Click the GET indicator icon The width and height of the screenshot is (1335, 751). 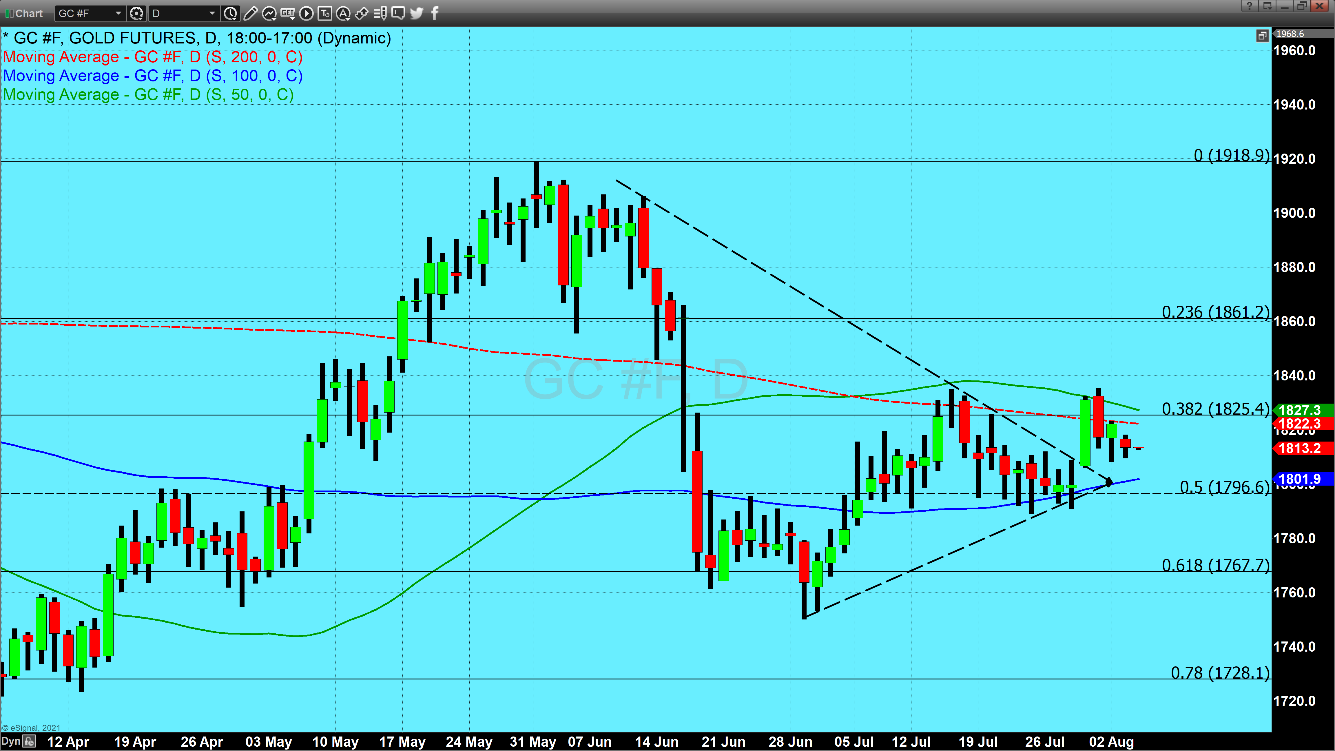(288, 14)
